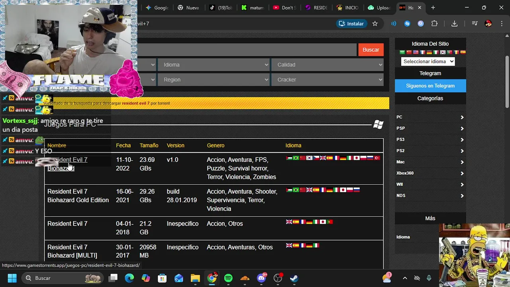Open Microsoft Store from taskbar
This screenshot has height=287, width=510.
pos(162,278)
